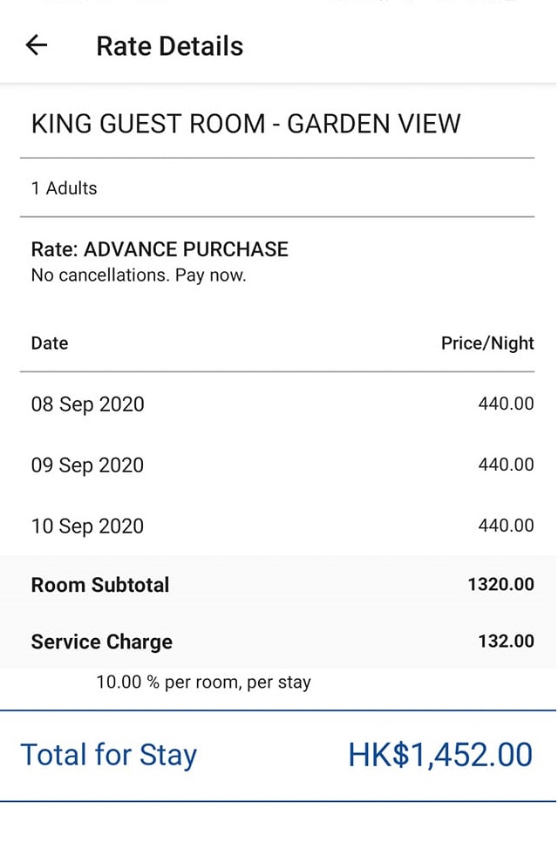Viewport: 558px width, 842px height.
Task: Tap the 440.00 price for 10 Sep
Action: pyautogui.click(x=506, y=526)
